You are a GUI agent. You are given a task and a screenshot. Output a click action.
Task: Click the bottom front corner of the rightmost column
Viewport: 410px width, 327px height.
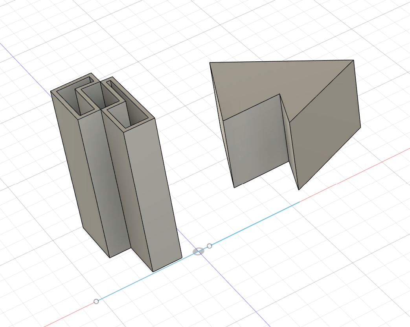[x=153, y=271]
